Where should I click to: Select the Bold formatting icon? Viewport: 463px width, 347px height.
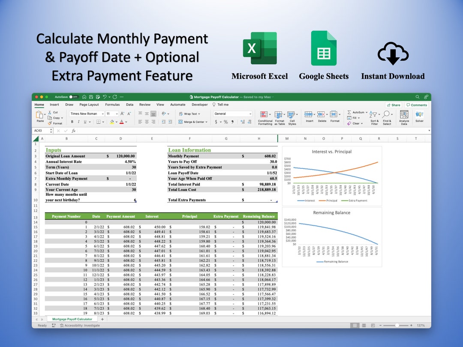[x=72, y=122]
